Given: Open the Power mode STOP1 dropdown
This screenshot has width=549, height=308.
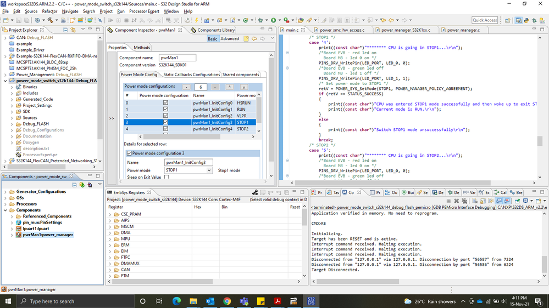Looking at the screenshot, I should pyautogui.click(x=209, y=170).
